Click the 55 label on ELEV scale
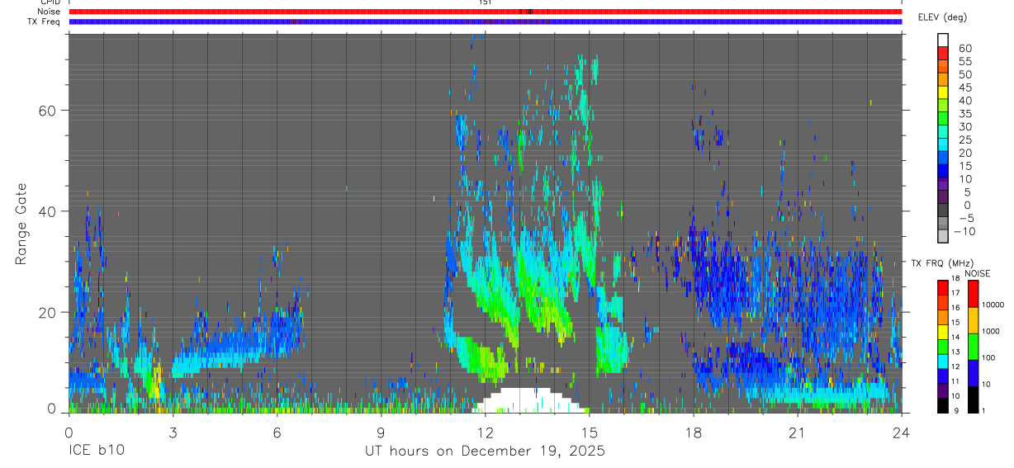Viewport: 1014px width, 468px height. click(964, 62)
